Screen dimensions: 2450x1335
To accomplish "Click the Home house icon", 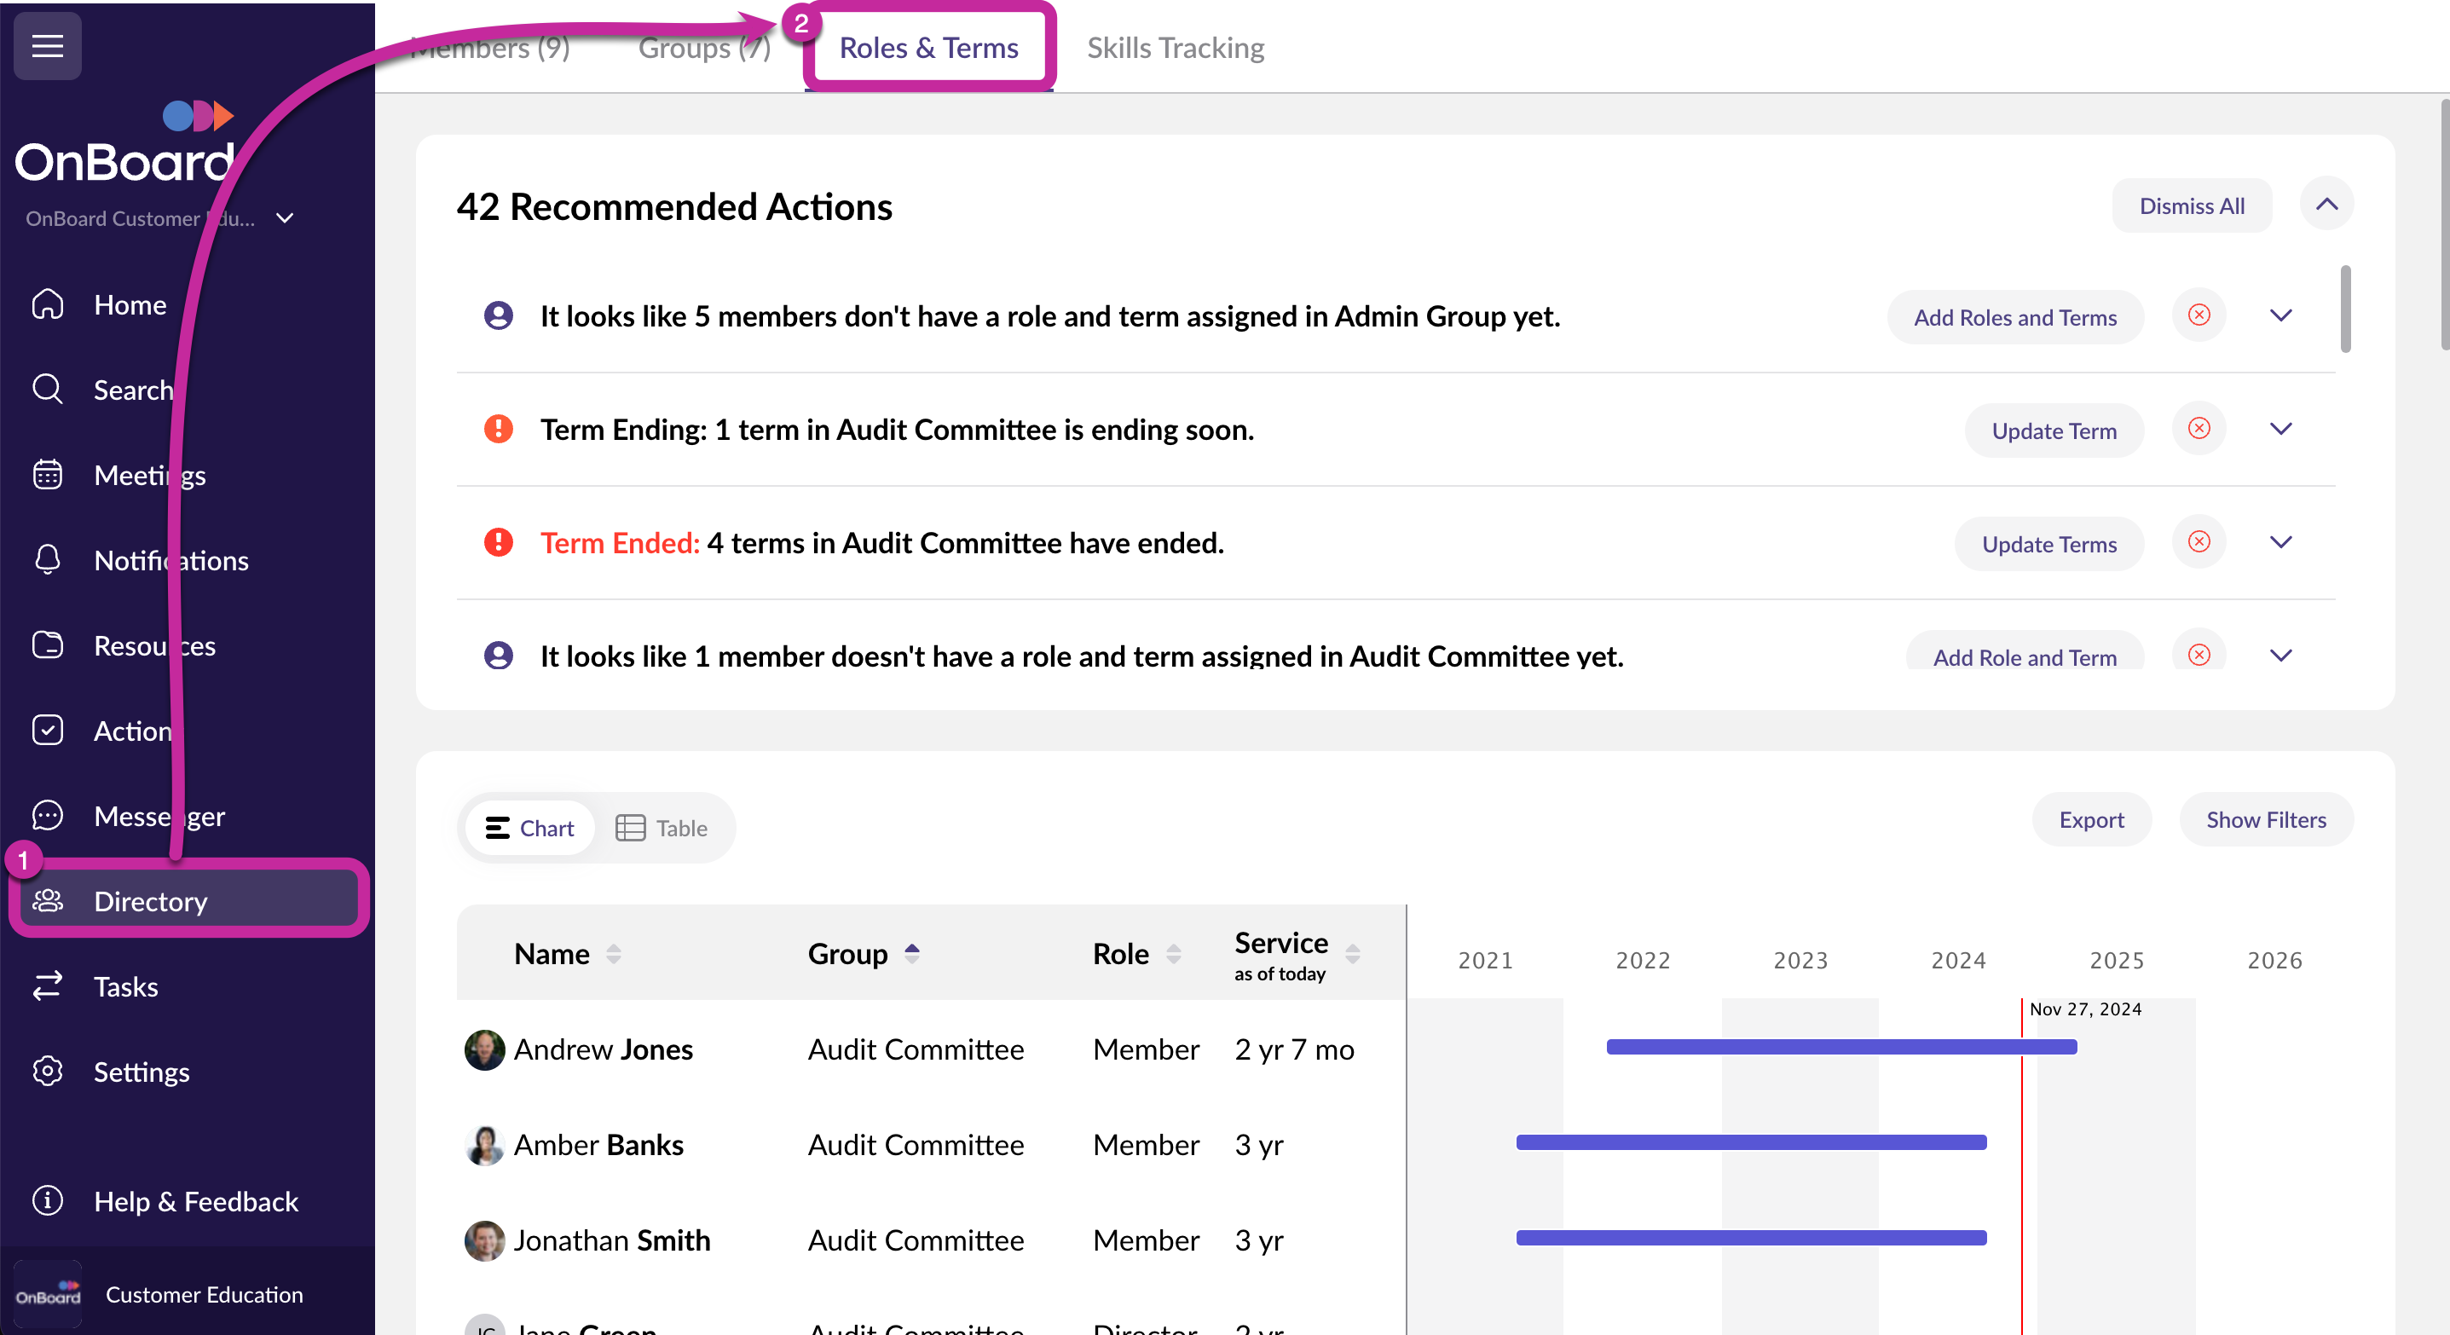I will tap(48, 304).
